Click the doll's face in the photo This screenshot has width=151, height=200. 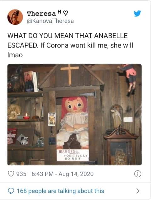(75, 106)
